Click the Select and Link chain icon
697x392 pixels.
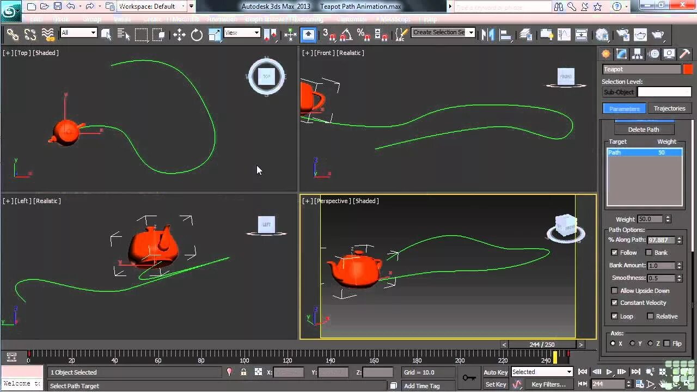[x=13, y=35]
